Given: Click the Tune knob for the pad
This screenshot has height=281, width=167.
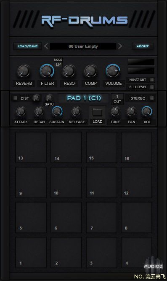Looking at the screenshot, I should [115, 111].
